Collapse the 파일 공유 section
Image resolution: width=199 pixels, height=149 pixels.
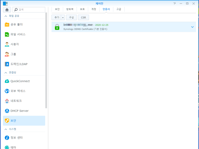tap(6, 16)
